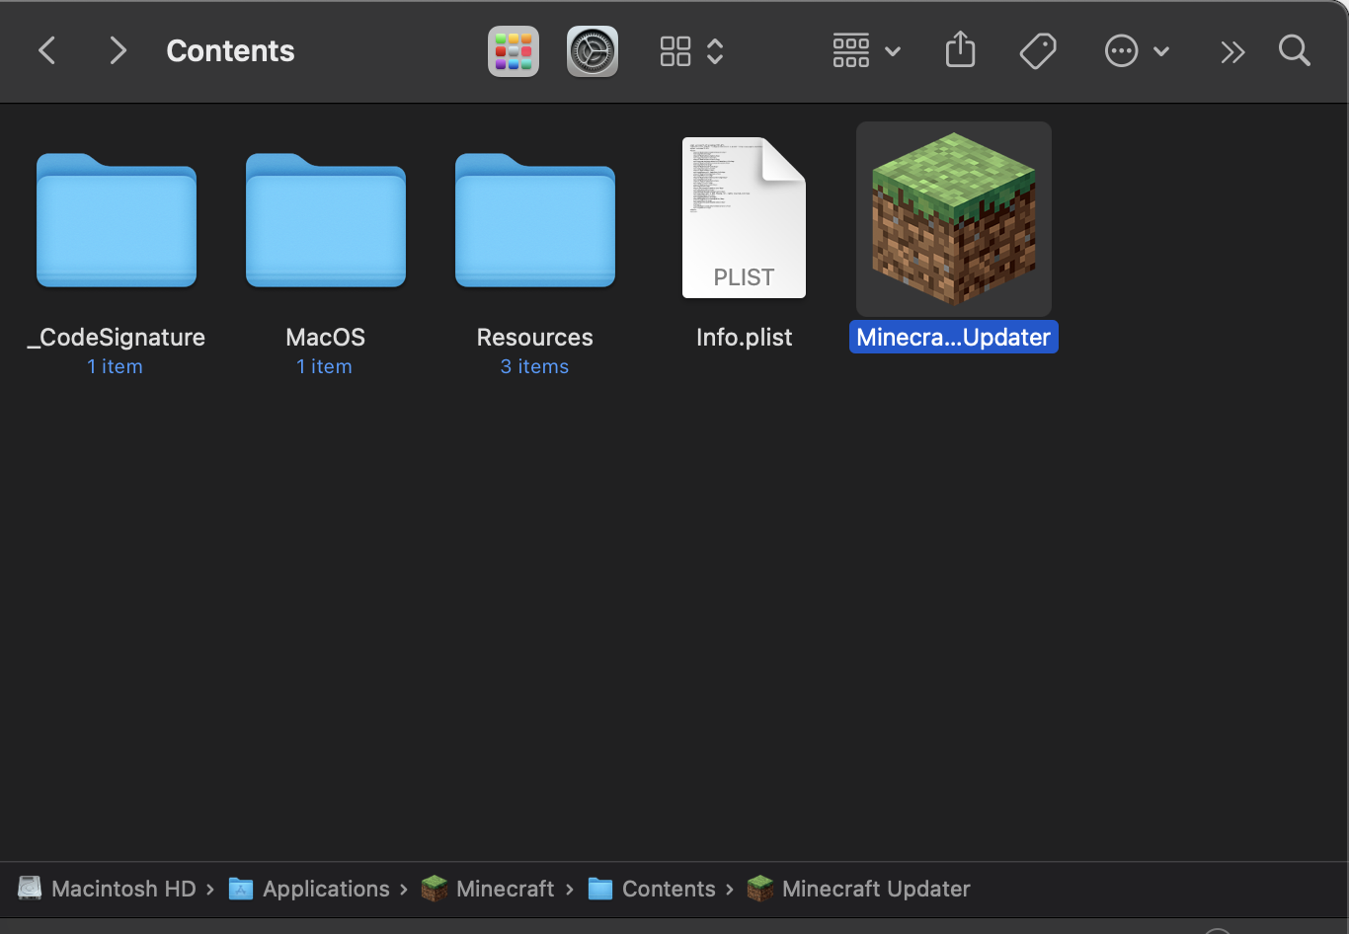Switch view mode with icon view selector
1349x934 pixels.
[x=691, y=51]
